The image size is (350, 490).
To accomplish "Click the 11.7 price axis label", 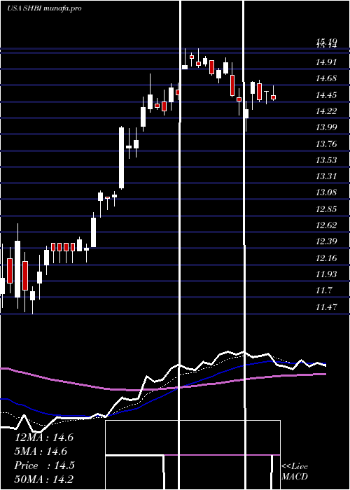I will tap(323, 290).
